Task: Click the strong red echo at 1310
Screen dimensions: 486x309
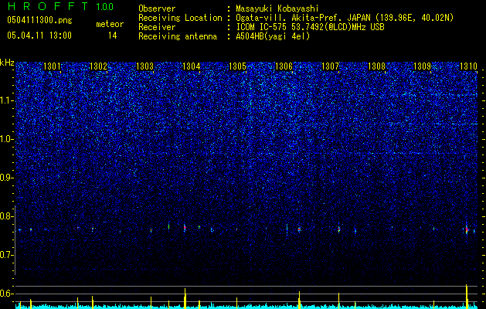Action: coord(467,229)
